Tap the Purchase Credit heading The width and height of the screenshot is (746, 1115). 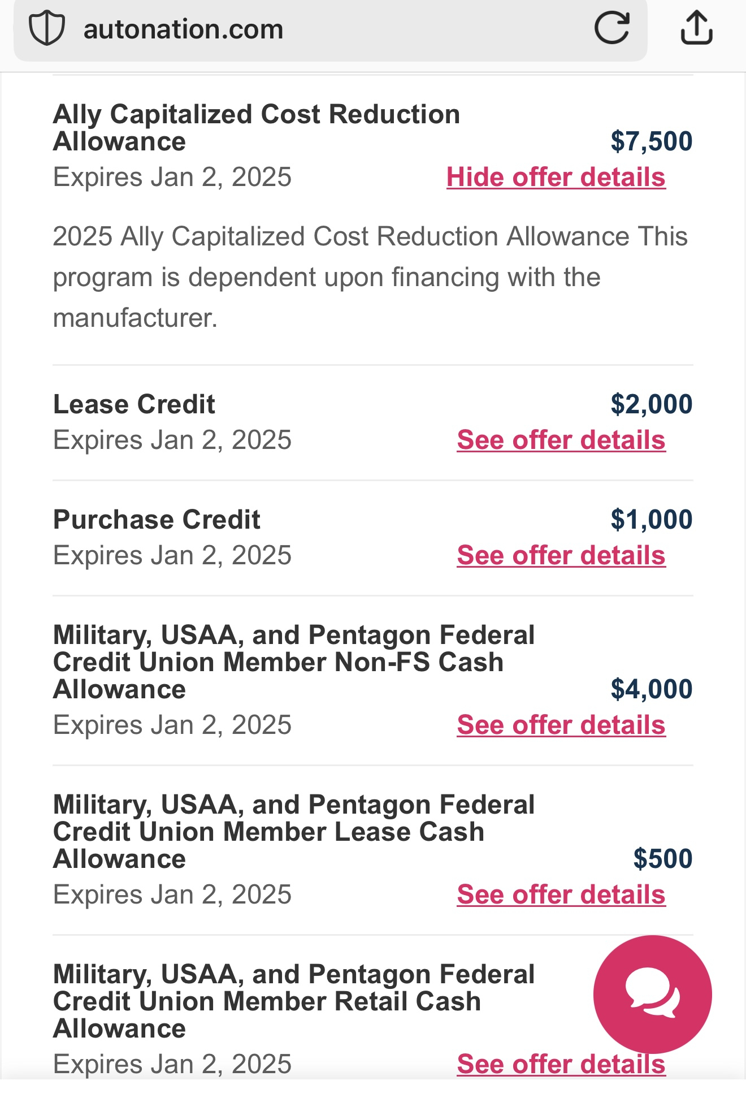click(157, 520)
